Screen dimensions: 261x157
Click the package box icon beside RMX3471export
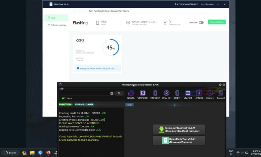coord(128,23)
